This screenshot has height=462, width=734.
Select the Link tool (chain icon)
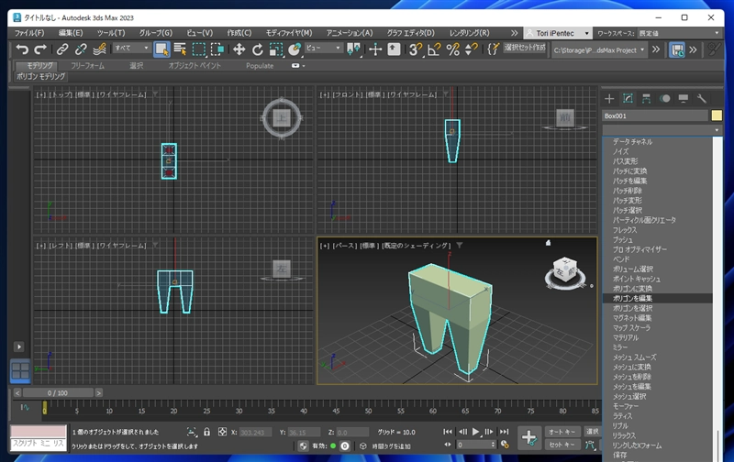coord(61,49)
